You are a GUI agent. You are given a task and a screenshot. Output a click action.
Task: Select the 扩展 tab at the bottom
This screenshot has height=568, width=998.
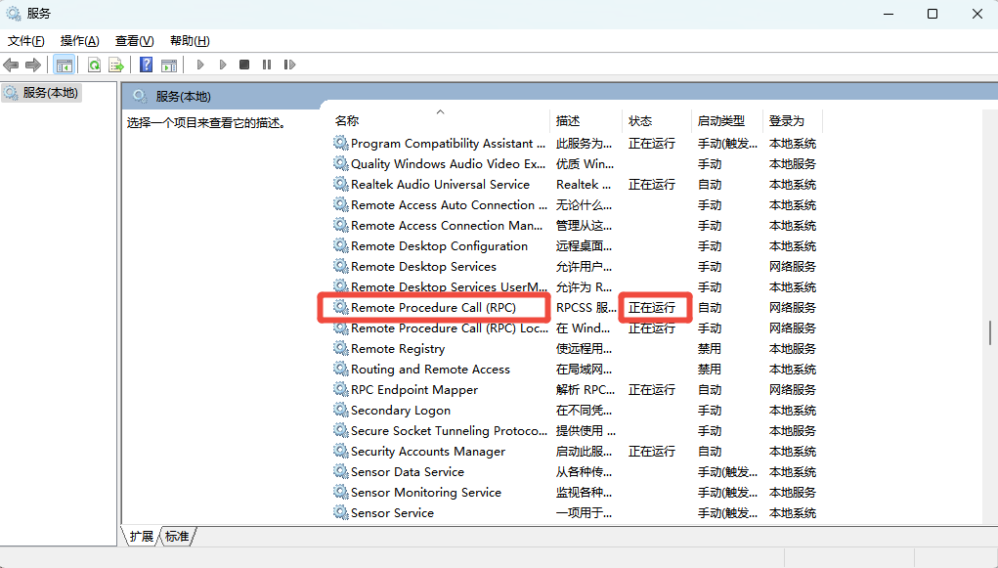click(142, 536)
